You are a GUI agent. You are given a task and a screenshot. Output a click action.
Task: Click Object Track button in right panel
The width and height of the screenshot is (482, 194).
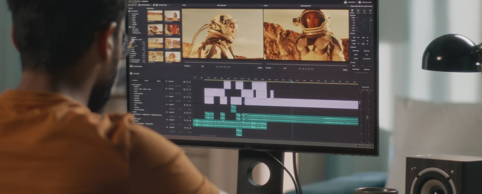click(x=367, y=51)
